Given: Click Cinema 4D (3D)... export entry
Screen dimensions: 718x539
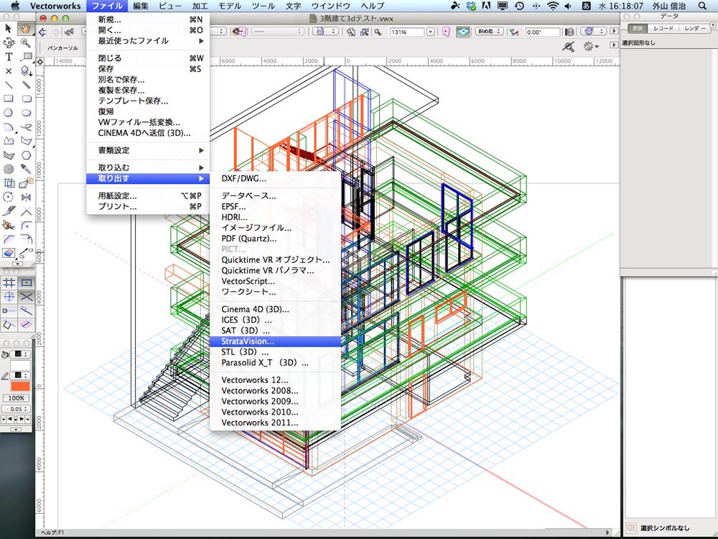Looking at the screenshot, I should pyautogui.click(x=275, y=309).
